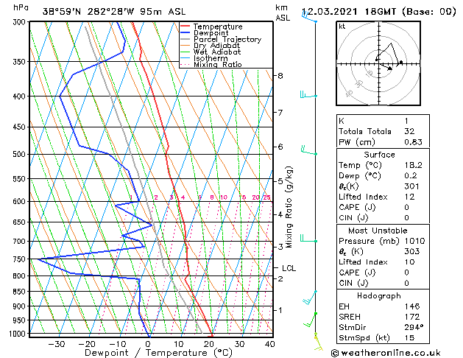Select the Most Unstable section header
The height and width of the screenshot is (358, 463).
tap(377, 231)
